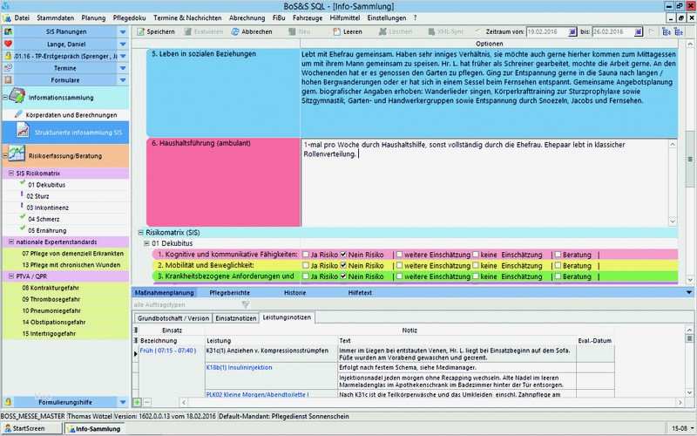The image size is (697, 436).
Task: Open calendar picker for Zeitraum von date
Action: point(572,32)
